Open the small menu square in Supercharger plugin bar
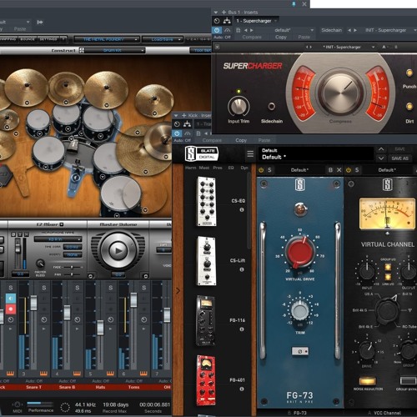417x417 pixels. [217, 47]
